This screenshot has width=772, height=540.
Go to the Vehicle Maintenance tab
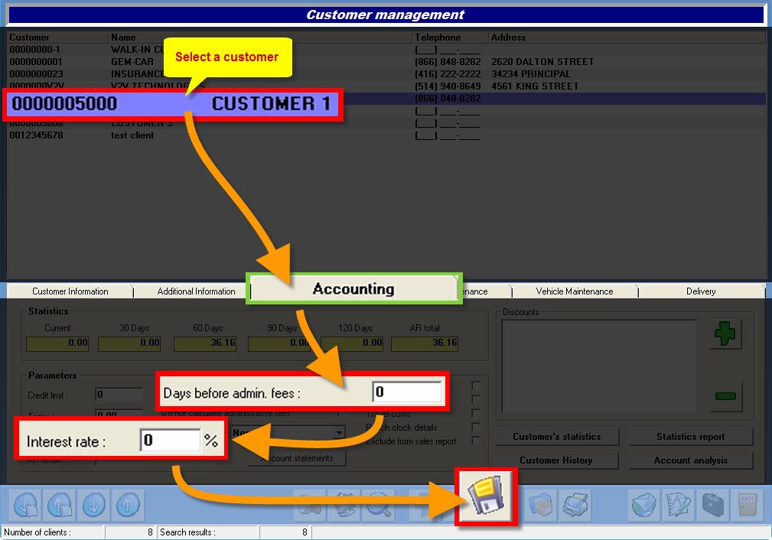click(x=575, y=291)
